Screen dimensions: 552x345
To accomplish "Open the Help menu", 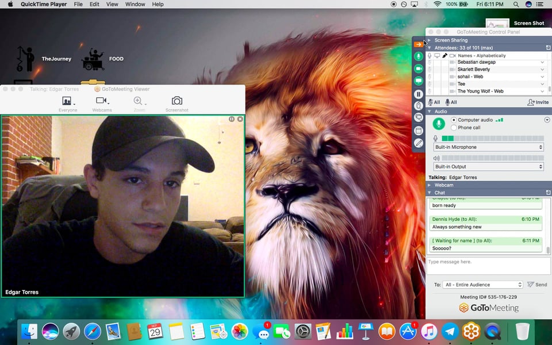I will pyautogui.click(x=158, y=4).
